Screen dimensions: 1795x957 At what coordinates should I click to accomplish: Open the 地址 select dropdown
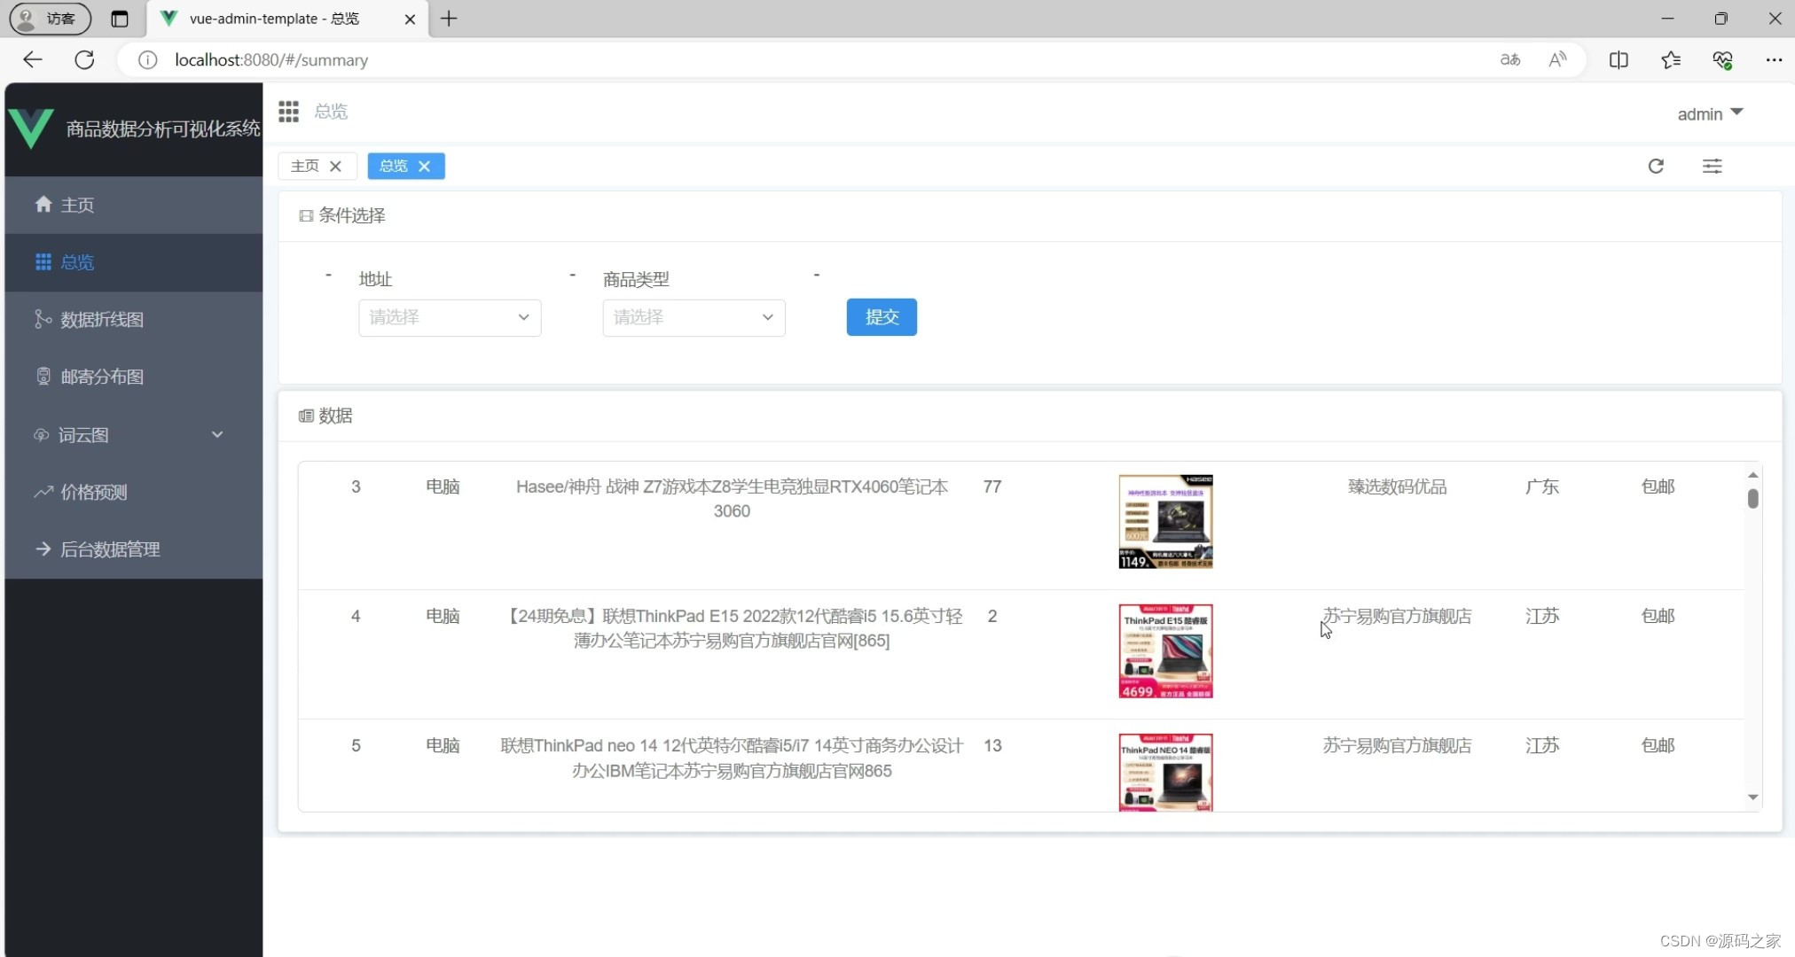(x=449, y=317)
